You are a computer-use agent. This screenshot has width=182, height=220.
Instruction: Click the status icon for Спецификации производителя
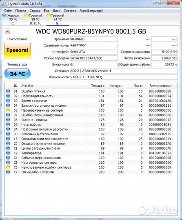click(x=8, y=139)
